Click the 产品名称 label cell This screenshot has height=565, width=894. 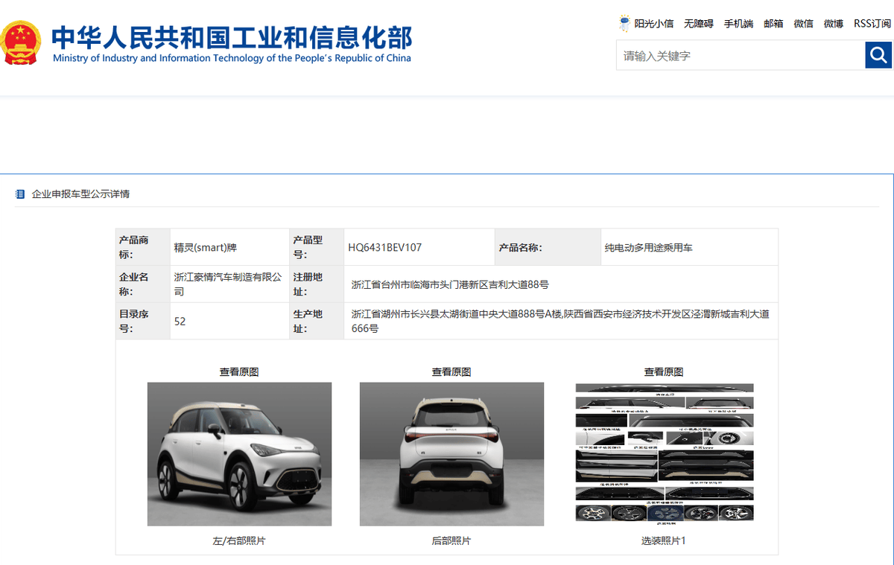point(548,247)
